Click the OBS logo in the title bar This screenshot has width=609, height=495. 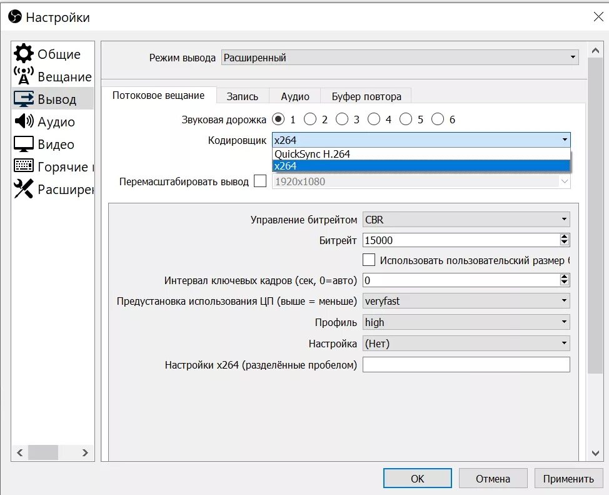point(15,17)
